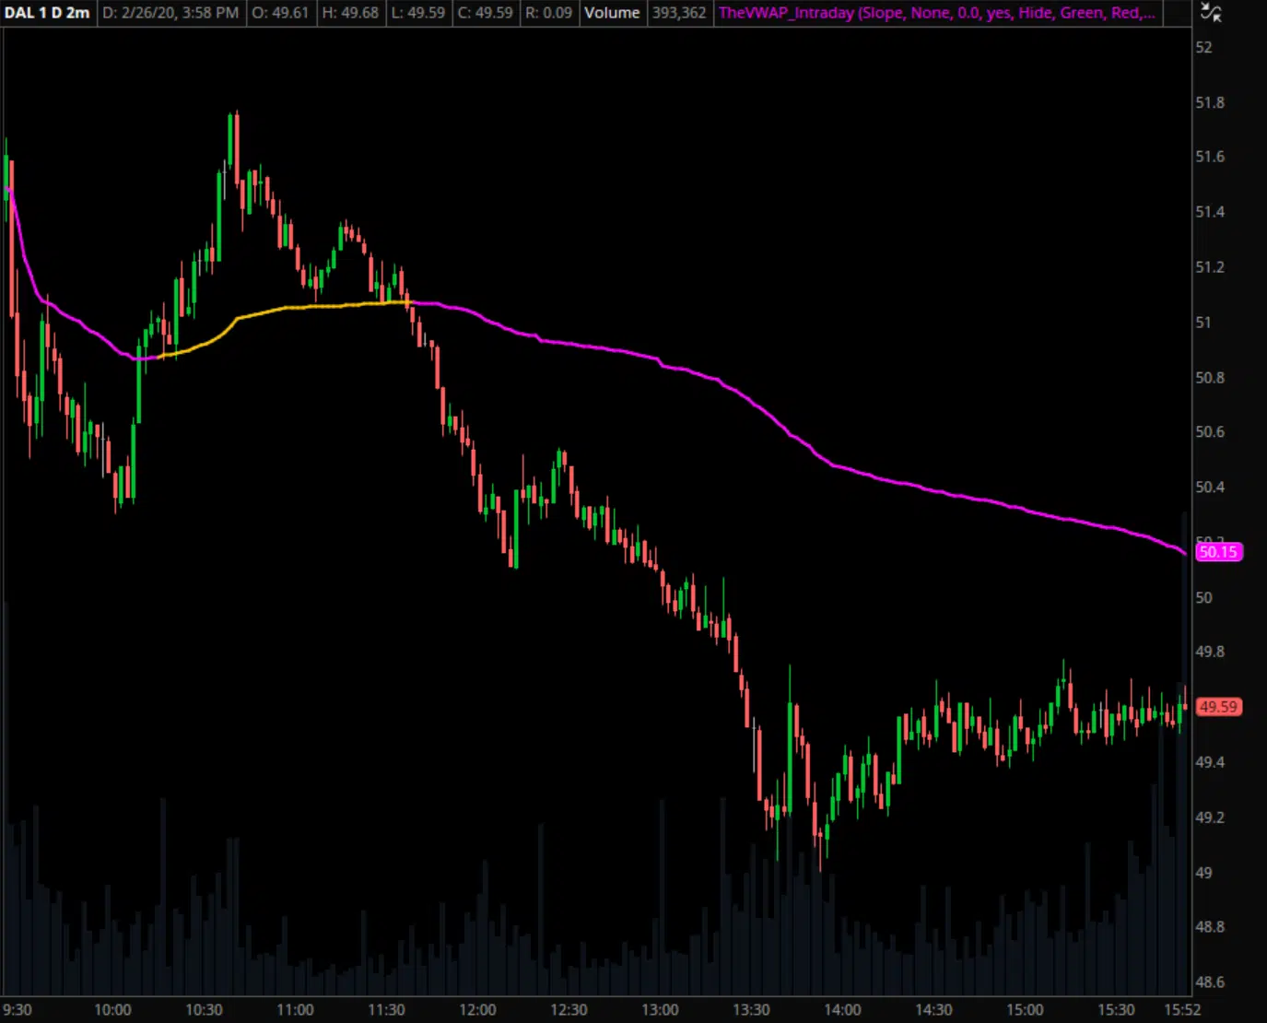Click the 9:30 time axis label

[x=18, y=1009]
